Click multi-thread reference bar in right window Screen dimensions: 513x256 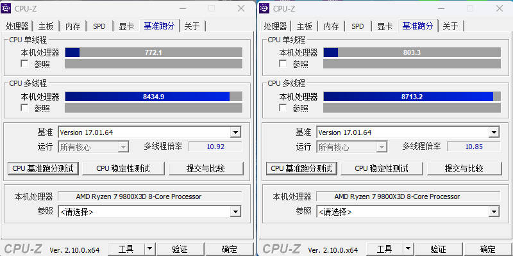click(x=412, y=108)
